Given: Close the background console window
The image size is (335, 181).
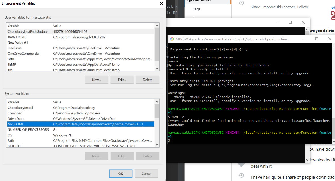Looking at the screenshot, I should click(303, 22).
